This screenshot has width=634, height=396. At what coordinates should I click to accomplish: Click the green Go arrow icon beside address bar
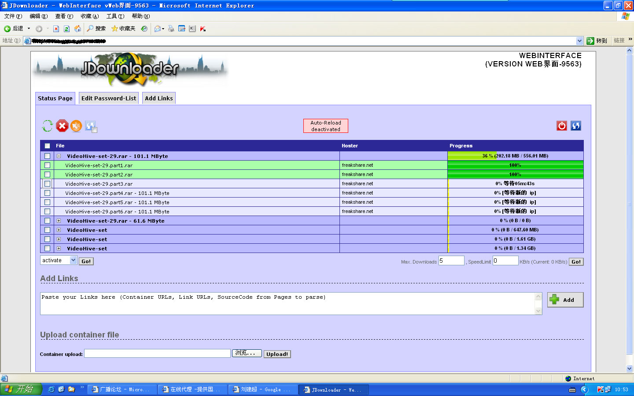[590, 40]
